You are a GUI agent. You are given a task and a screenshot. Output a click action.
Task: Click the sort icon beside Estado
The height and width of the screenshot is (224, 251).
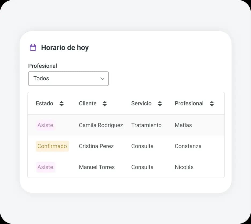click(61, 103)
